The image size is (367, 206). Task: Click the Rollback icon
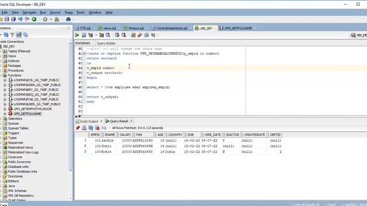pos(124,35)
